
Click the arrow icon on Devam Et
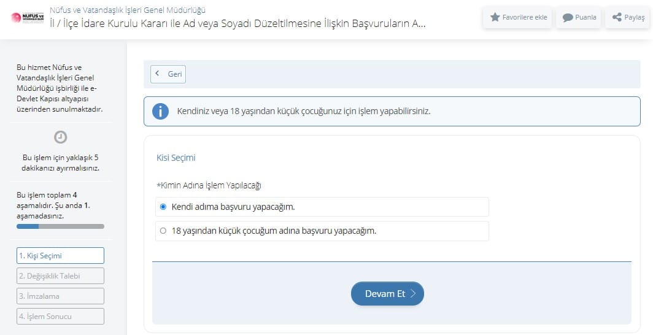coord(413,294)
